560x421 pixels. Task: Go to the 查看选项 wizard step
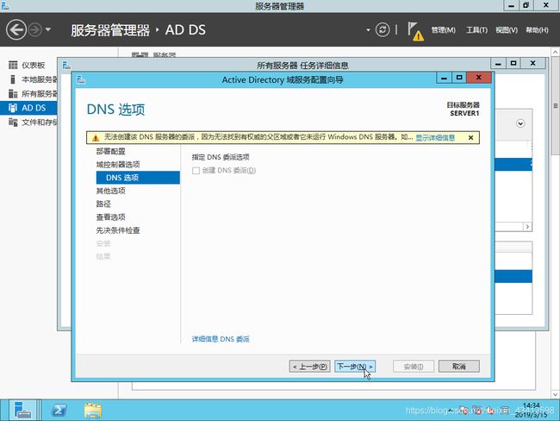(x=111, y=217)
